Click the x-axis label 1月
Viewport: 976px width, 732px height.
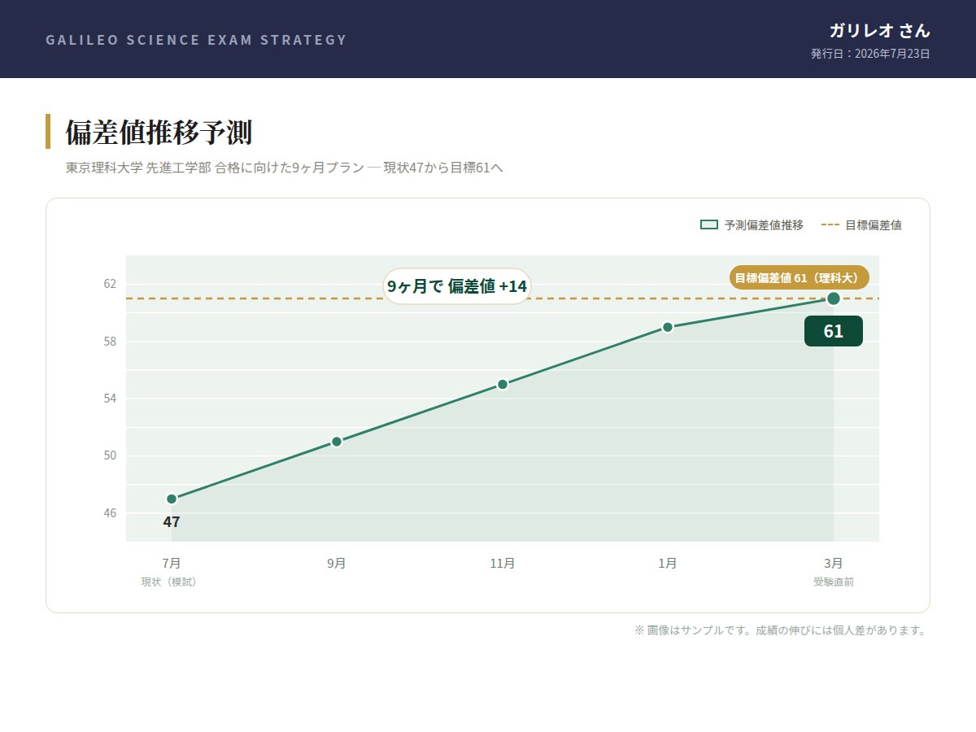point(668,563)
